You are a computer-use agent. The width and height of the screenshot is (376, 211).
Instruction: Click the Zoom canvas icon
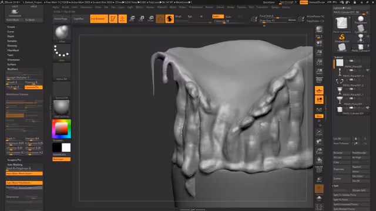[319, 53]
